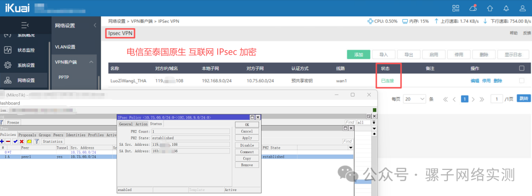Collapse the 网络设置 panel left chevron
The height and width of the screenshot is (196, 532).
click(x=95, y=26)
